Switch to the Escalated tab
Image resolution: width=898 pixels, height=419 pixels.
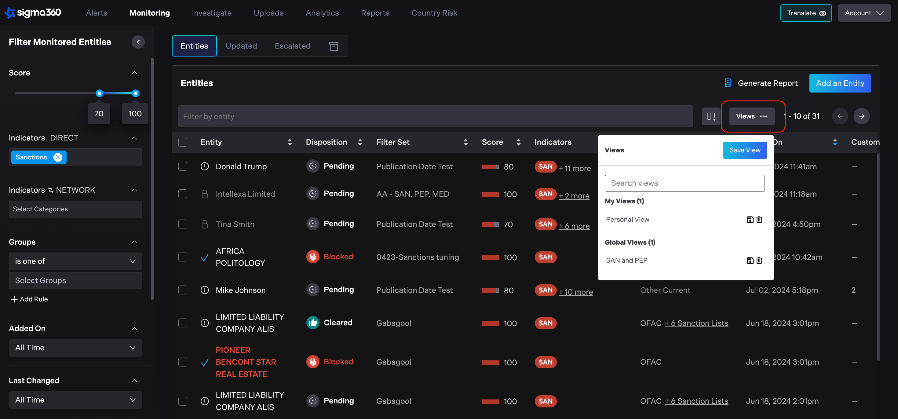pos(292,46)
